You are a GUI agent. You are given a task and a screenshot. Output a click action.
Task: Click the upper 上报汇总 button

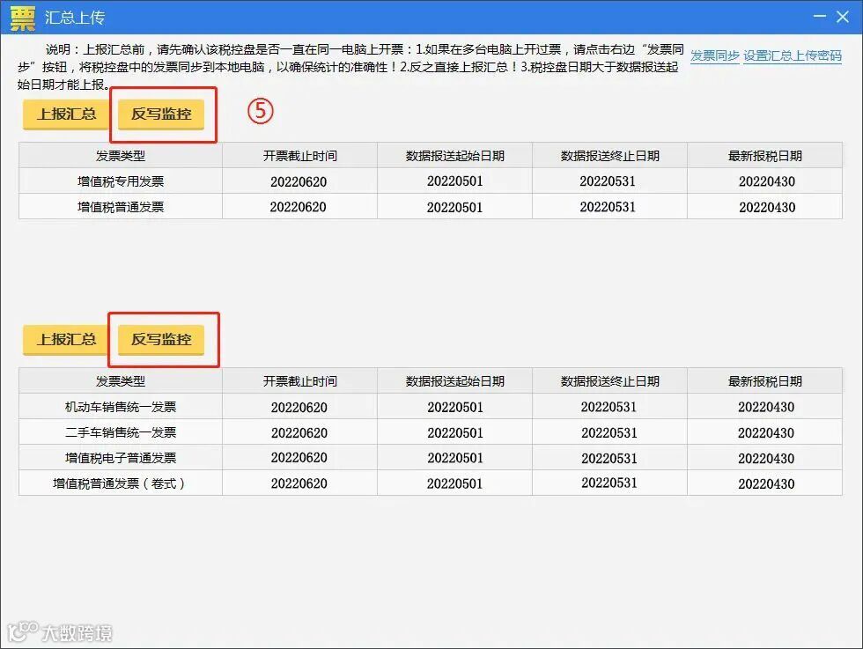tap(66, 114)
